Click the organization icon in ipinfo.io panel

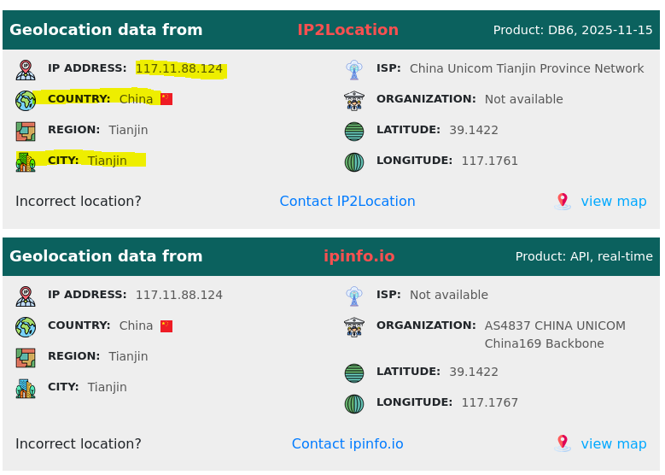[354, 327]
